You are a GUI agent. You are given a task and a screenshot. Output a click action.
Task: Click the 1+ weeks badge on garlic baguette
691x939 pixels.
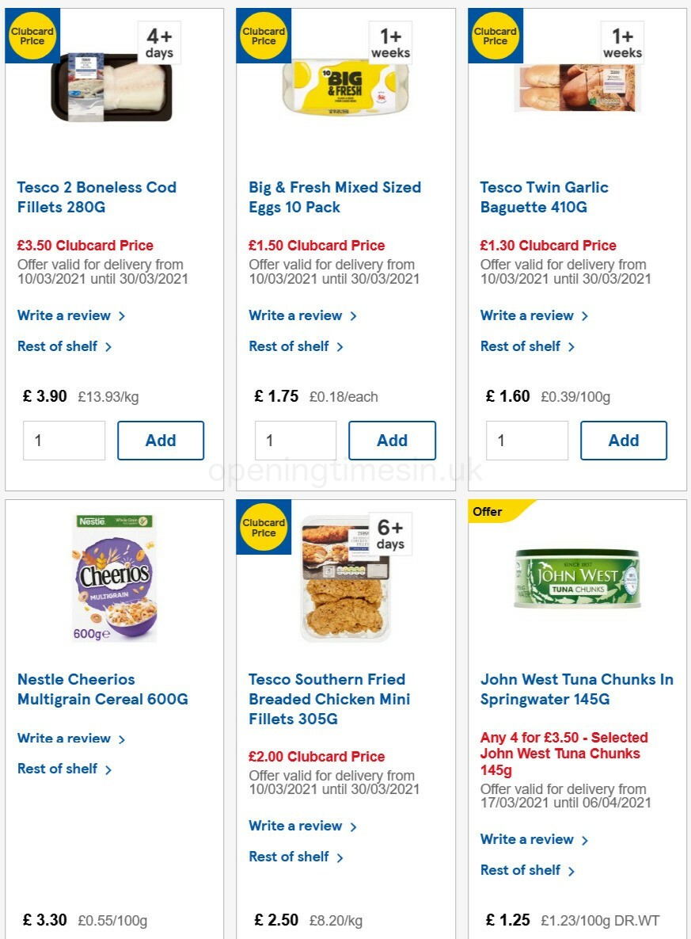pyautogui.click(x=621, y=45)
